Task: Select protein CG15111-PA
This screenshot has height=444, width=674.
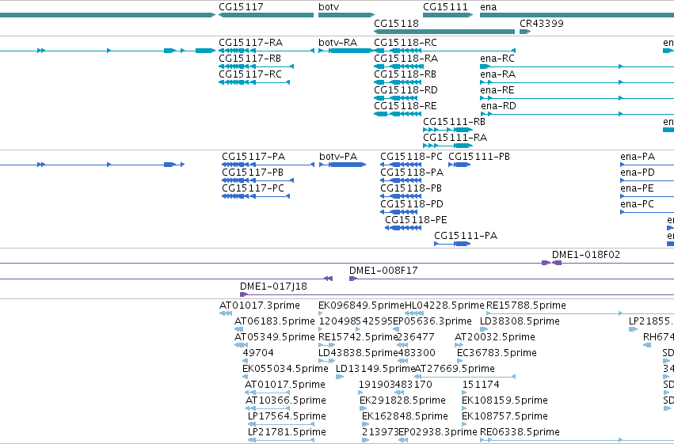Action: point(452,244)
